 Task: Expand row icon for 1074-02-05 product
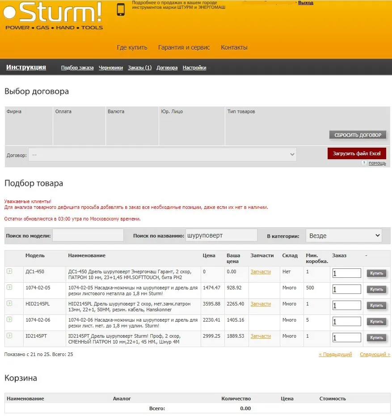coord(9,287)
